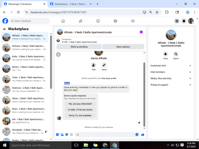Open the Chrome profile icon

coord(187,12)
